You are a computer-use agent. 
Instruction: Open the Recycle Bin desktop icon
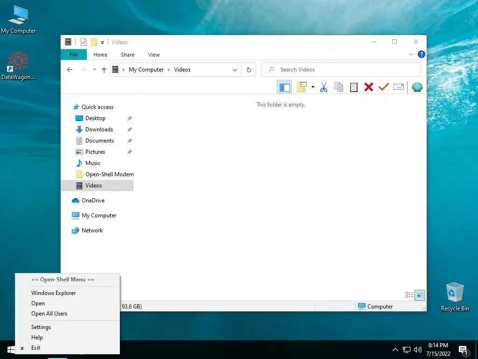tap(455, 297)
